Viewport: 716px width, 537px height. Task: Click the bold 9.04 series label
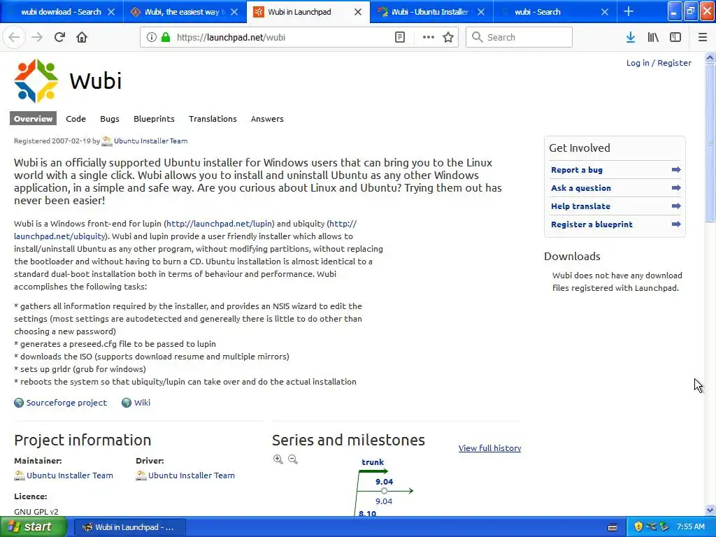[x=384, y=482]
